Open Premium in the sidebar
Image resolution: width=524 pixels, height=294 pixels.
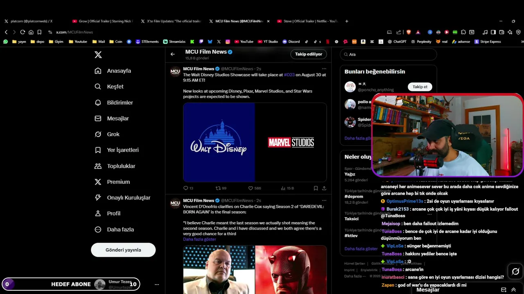(112, 182)
